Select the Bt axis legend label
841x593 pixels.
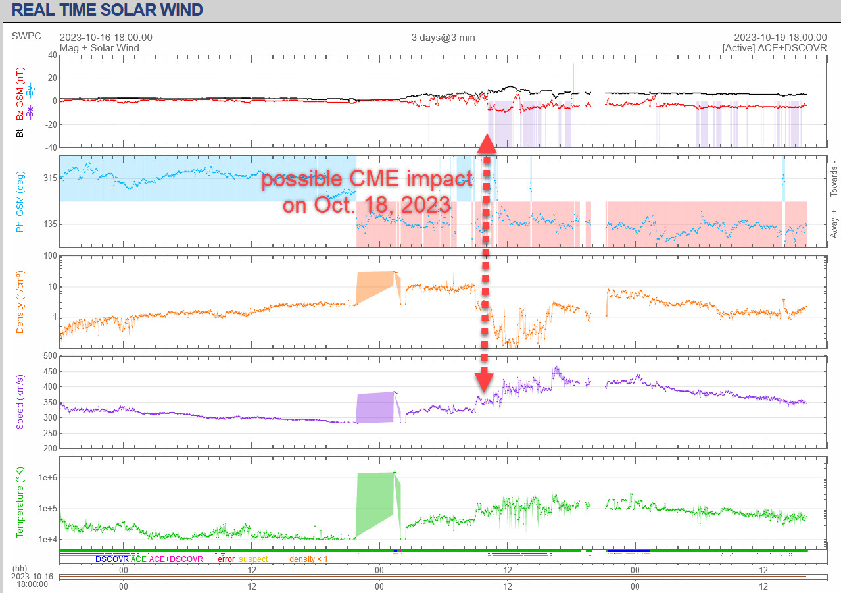click(20, 132)
